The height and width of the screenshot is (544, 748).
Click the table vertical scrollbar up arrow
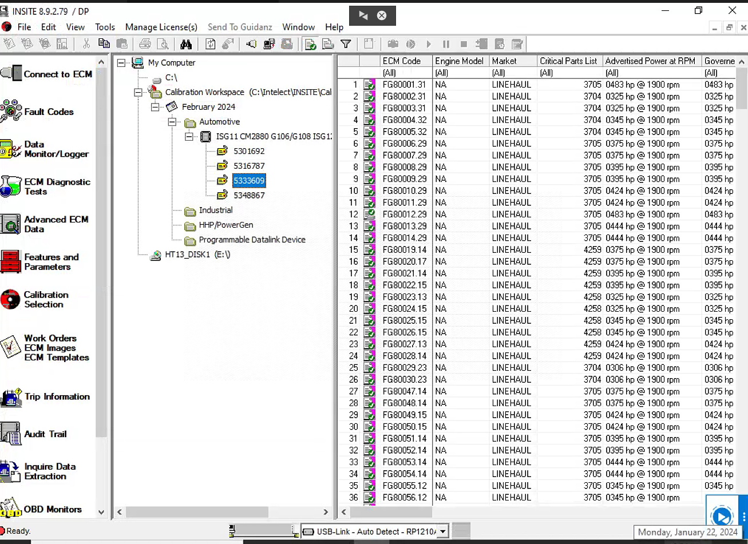(742, 61)
